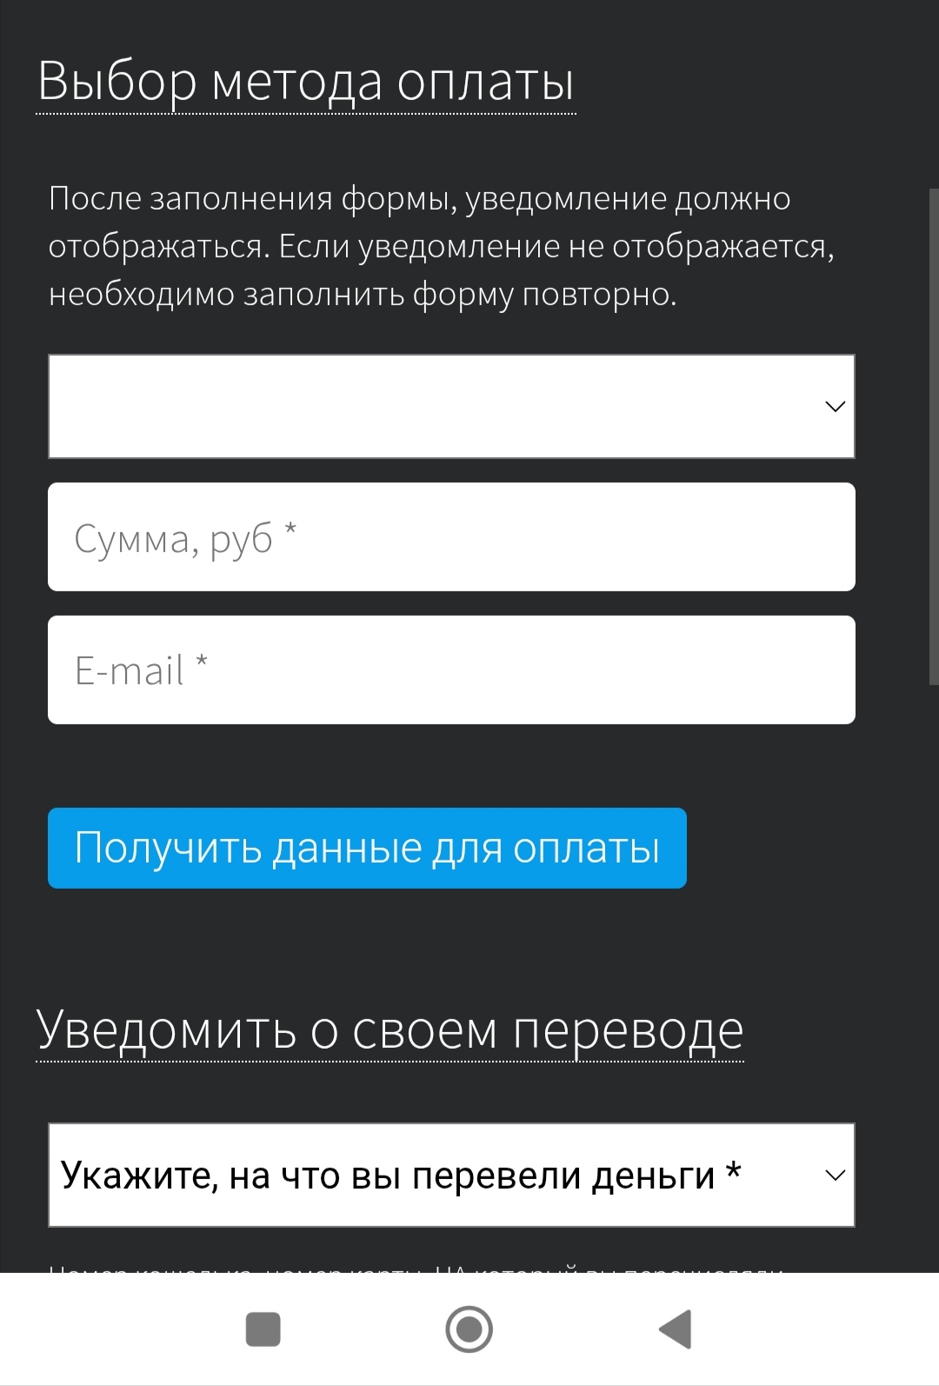
Task: Click the asterisk after "перевели деньги" label
Action: tap(733, 1171)
